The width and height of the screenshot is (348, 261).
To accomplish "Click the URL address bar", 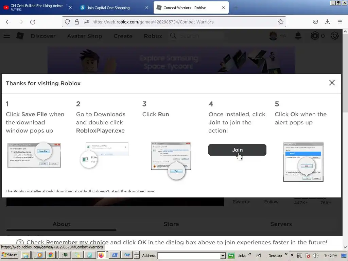I will [174, 22].
